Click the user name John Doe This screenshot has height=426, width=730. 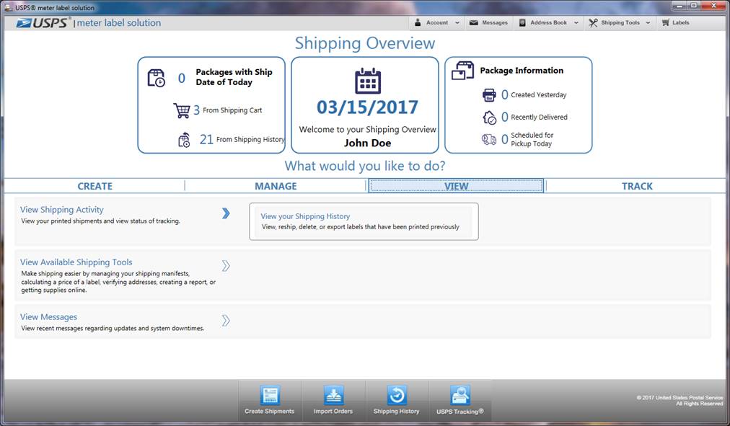368,143
